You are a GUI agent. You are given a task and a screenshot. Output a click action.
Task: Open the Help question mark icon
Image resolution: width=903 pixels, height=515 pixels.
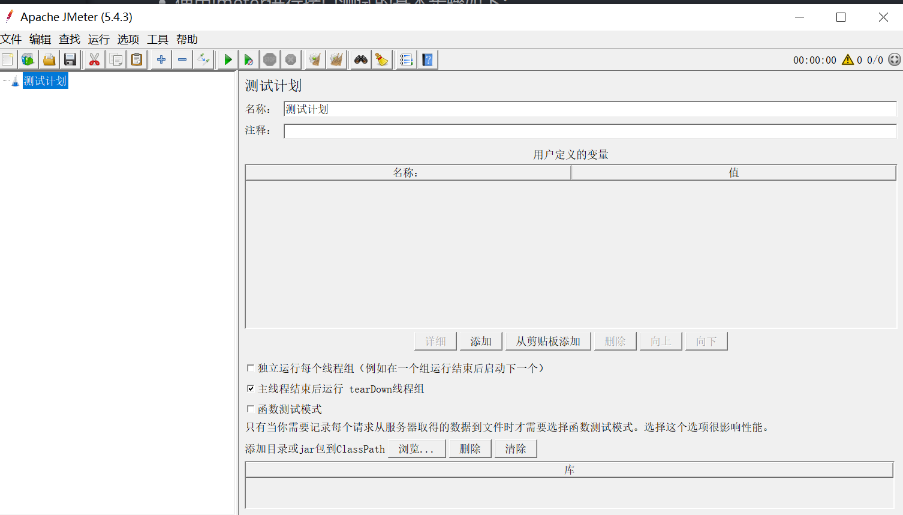point(428,59)
